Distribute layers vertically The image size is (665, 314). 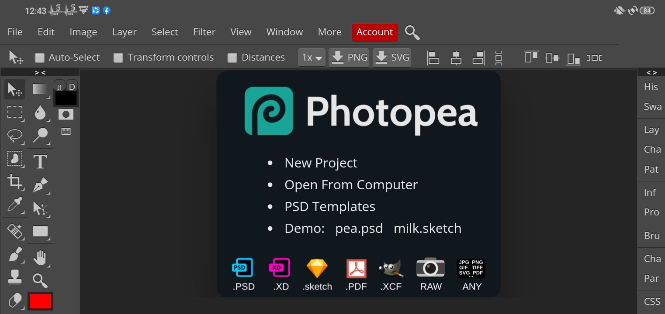coord(499,58)
